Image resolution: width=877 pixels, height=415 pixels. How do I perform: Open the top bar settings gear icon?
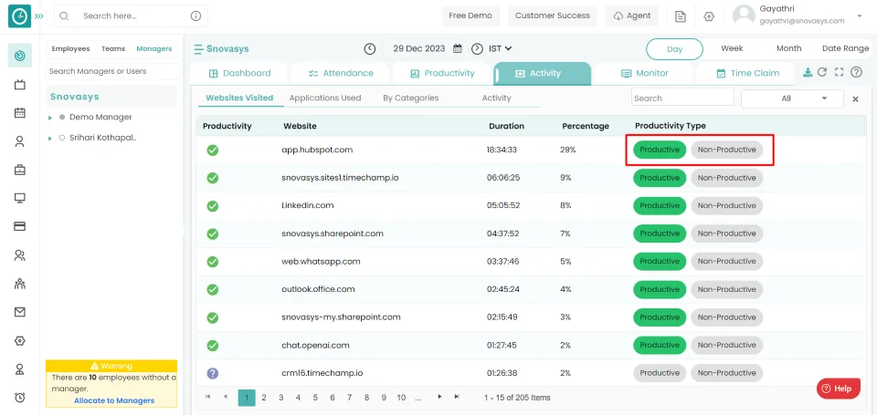[709, 16]
